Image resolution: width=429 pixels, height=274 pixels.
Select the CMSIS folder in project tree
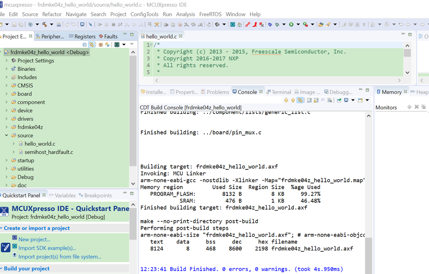pyautogui.click(x=25, y=85)
